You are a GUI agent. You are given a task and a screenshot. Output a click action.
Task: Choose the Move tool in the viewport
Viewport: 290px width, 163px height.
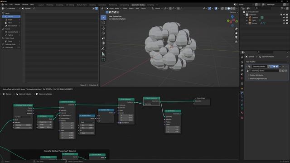click(103, 28)
